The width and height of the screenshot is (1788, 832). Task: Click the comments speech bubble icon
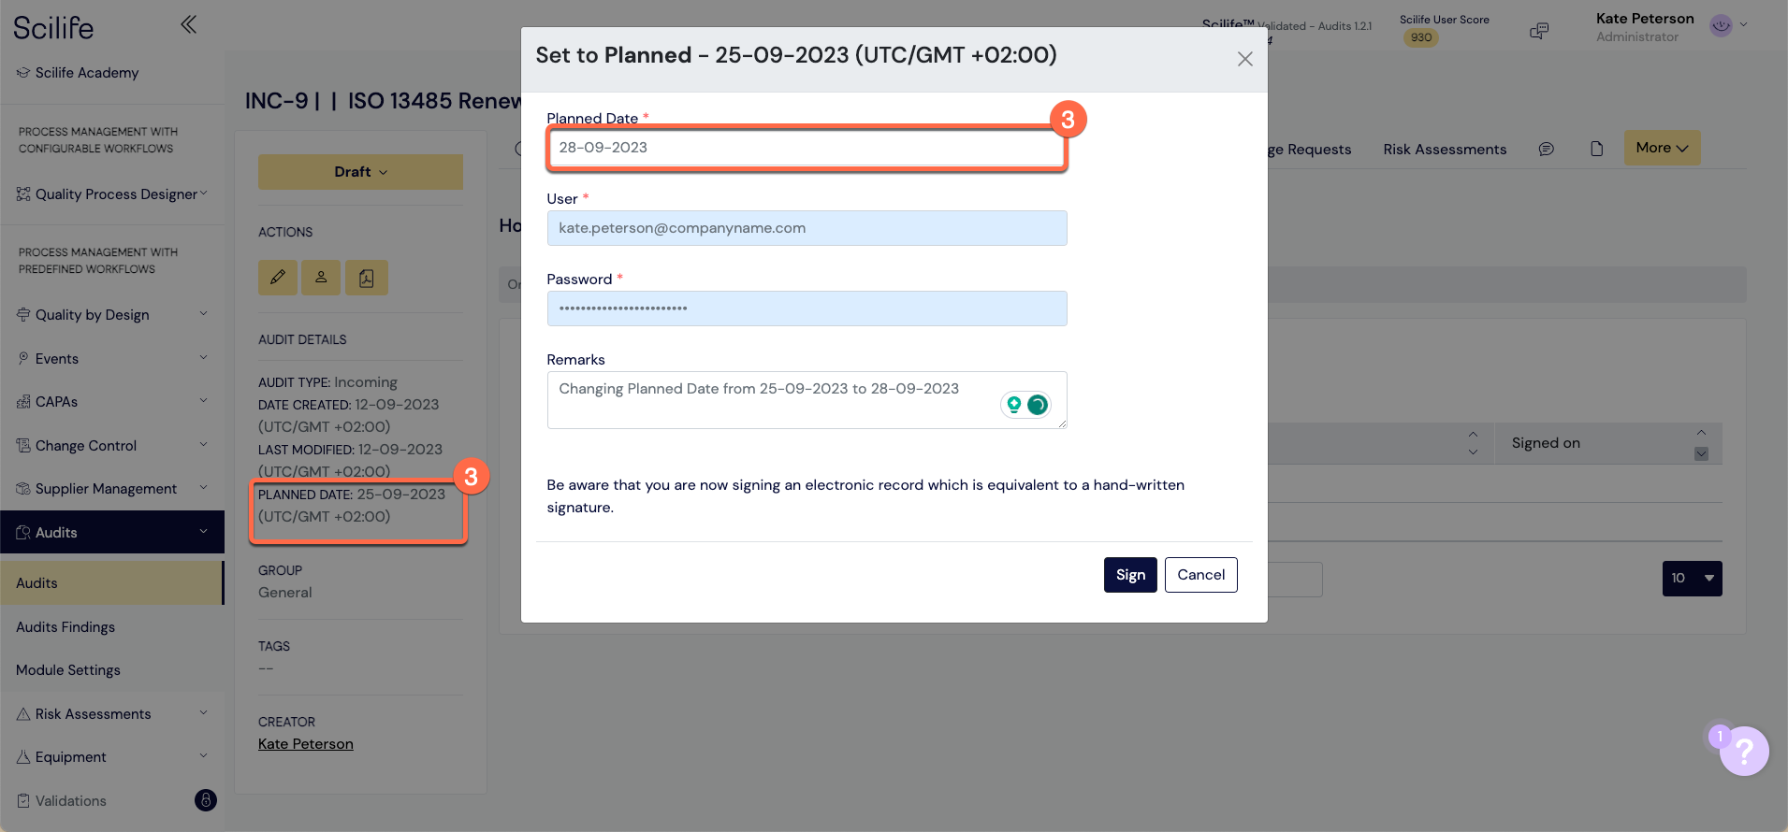(x=1547, y=149)
